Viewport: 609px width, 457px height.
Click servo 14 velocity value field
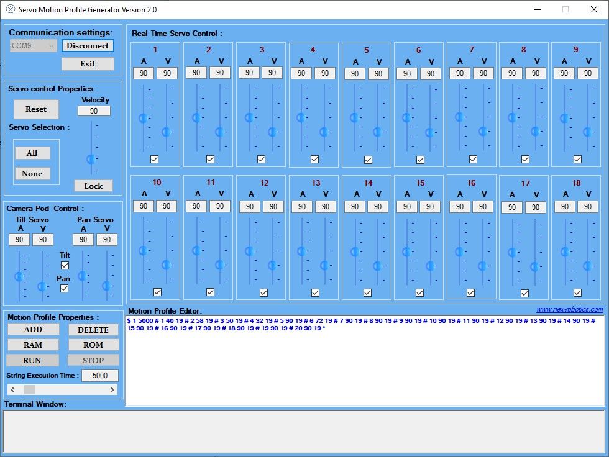point(378,207)
